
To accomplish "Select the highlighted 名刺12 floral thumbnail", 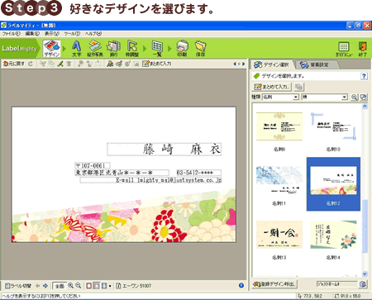I will [x=333, y=184].
